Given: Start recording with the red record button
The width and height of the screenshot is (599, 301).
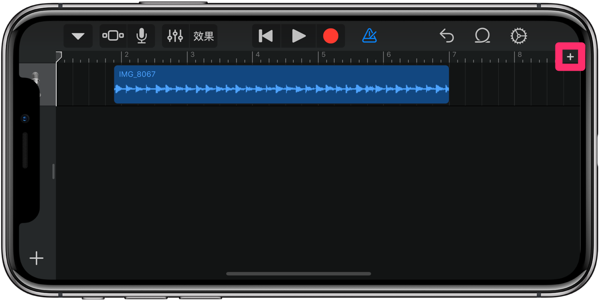Looking at the screenshot, I should 331,36.
